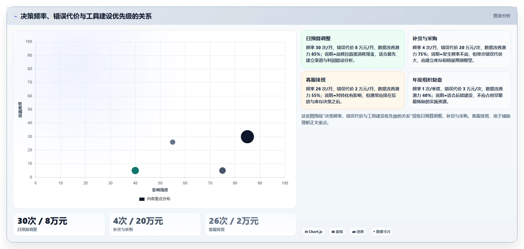Select the 数据卡片 tag chip

[382, 232]
